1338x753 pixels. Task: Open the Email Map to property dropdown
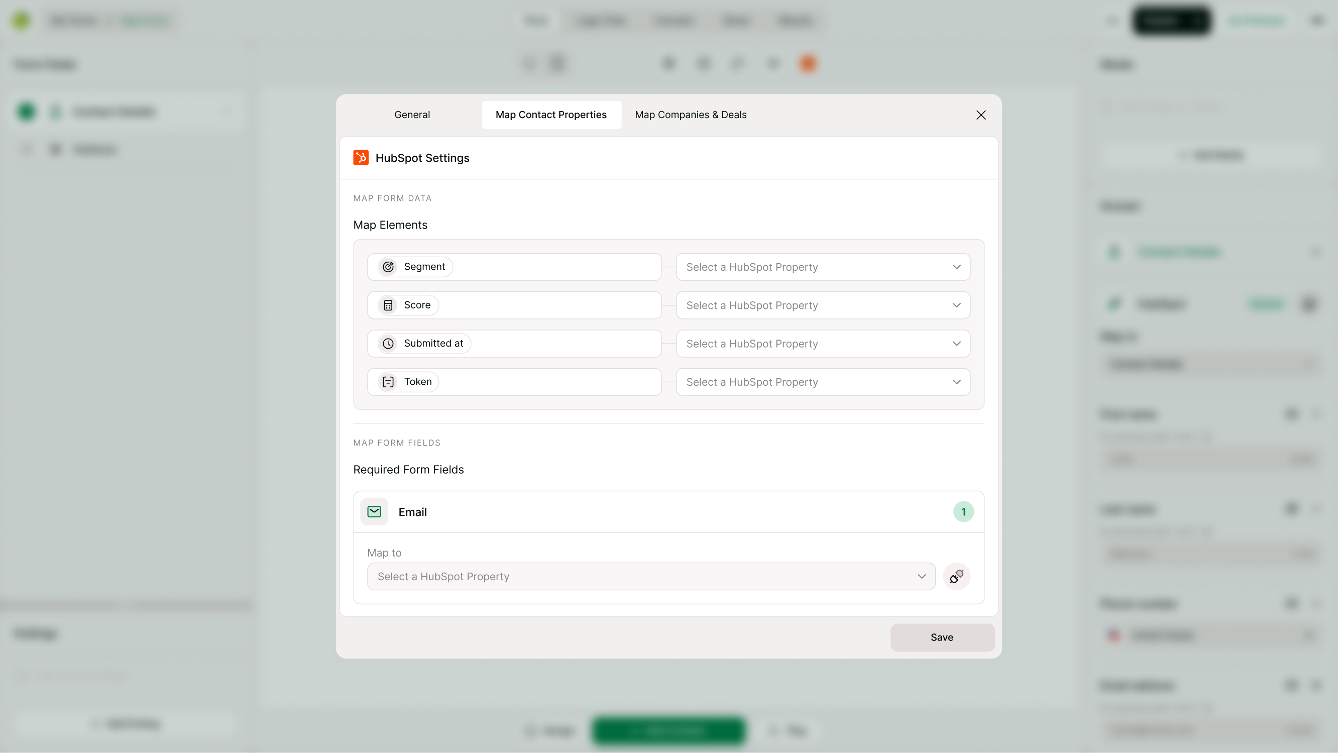click(x=651, y=576)
